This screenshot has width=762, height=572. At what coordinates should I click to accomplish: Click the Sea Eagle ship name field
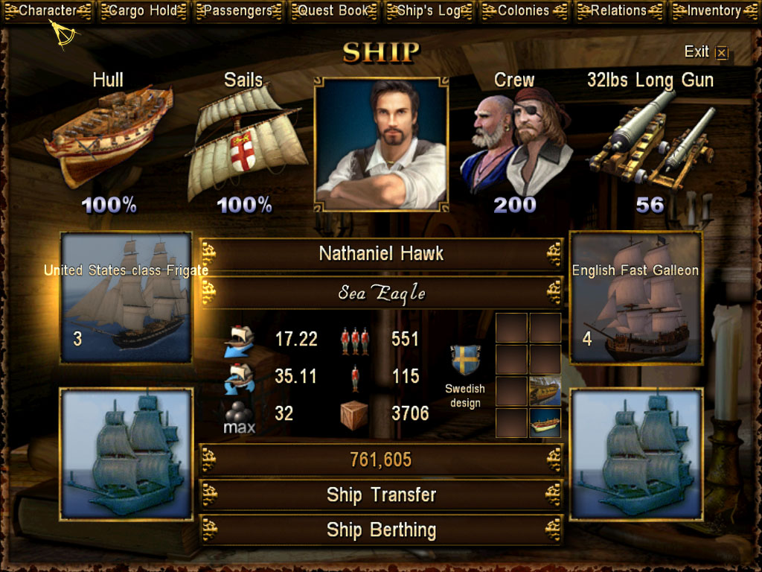pos(381,293)
